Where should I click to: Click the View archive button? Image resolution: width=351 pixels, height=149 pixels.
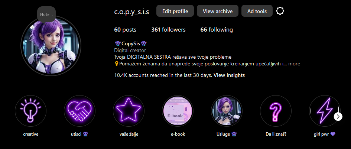coord(218,11)
